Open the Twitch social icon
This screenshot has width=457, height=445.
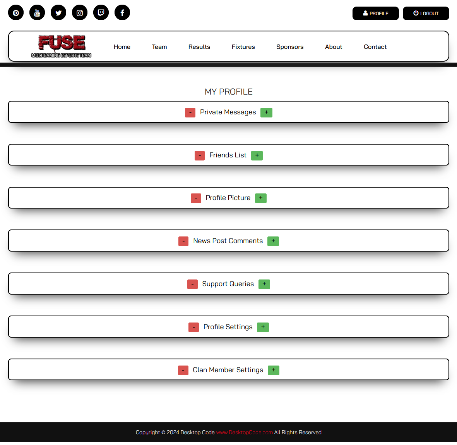click(x=101, y=13)
